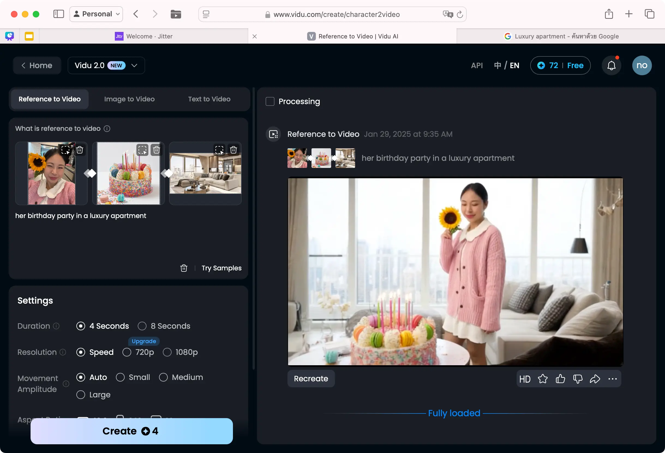Switch to Image to Video tab
Screen dimensions: 665x453
click(129, 99)
